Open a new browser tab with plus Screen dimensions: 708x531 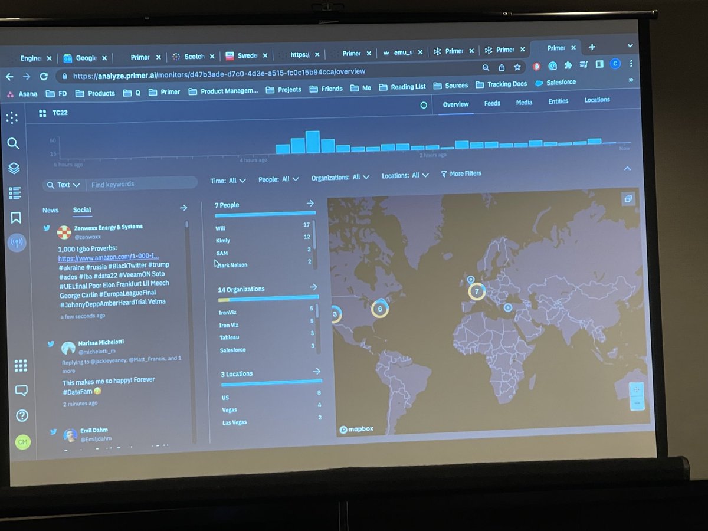(592, 47)
